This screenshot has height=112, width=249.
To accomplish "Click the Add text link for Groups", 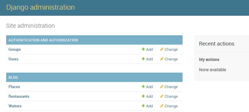I will [x=149, y=50].
